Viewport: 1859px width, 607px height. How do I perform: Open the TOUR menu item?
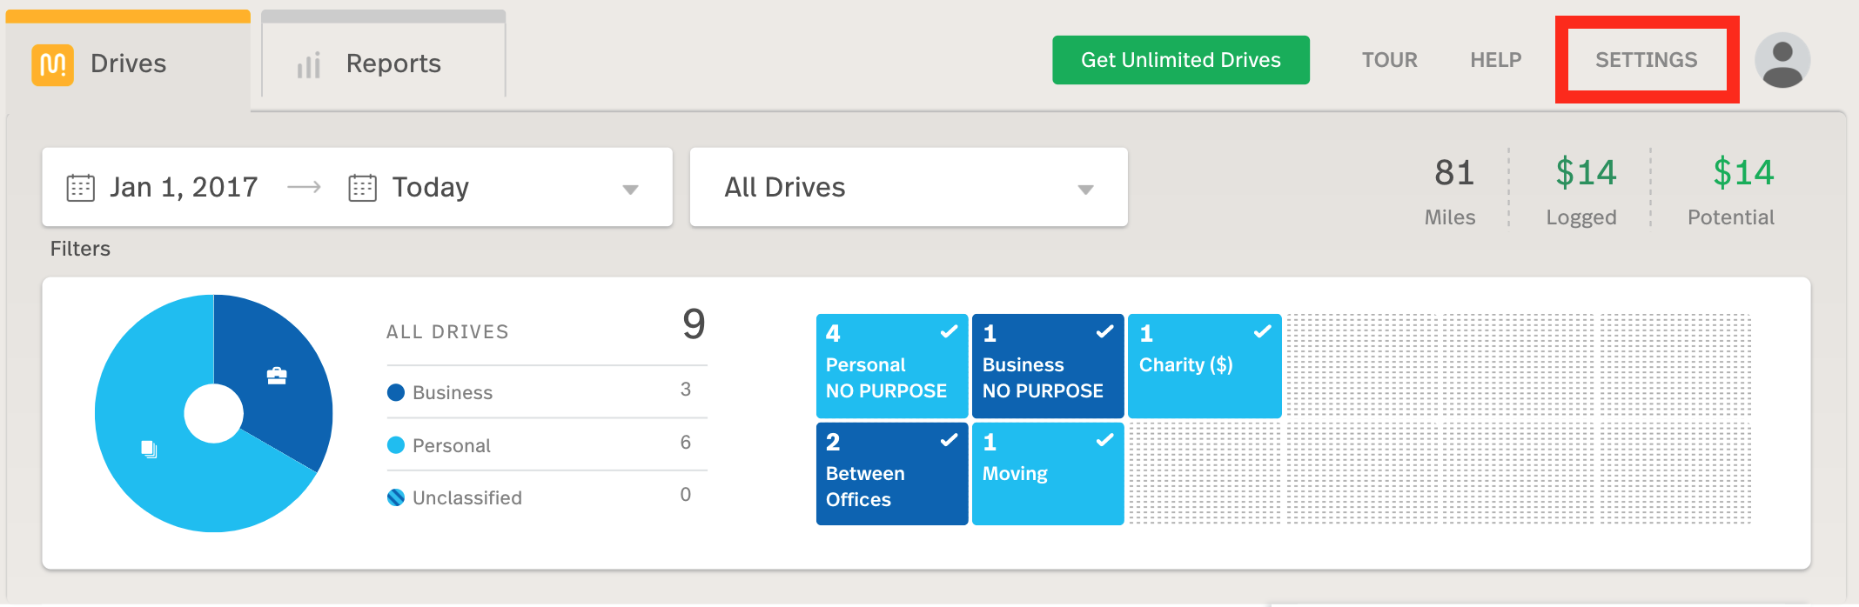coord(1390,60)
